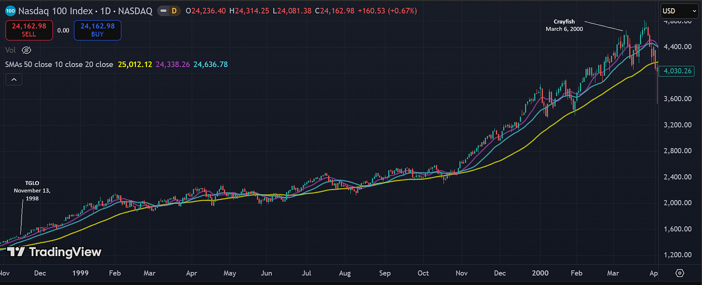Image resolution: width=702 pixels, height=285 pixels.
Task: Click the orange D delayed-data badge
Action: (x=175, y=11)
